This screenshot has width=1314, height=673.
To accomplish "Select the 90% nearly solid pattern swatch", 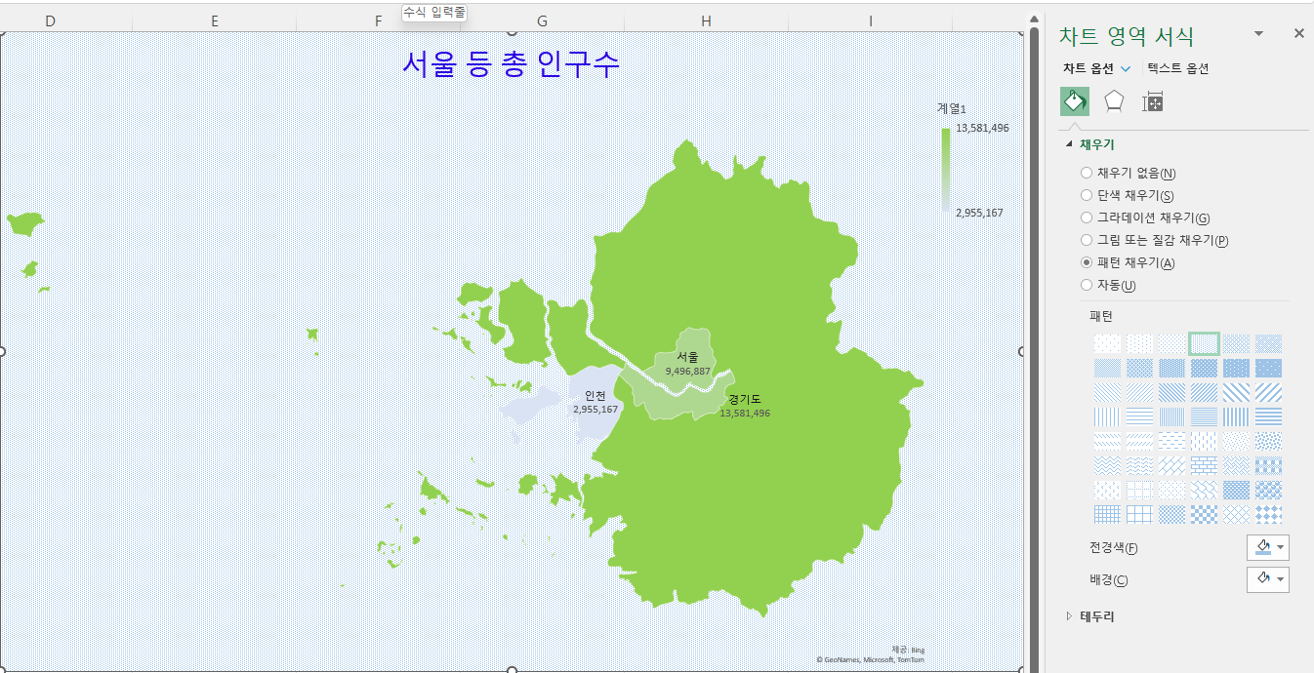I will pyautogui.click(x=1268, y=368).
